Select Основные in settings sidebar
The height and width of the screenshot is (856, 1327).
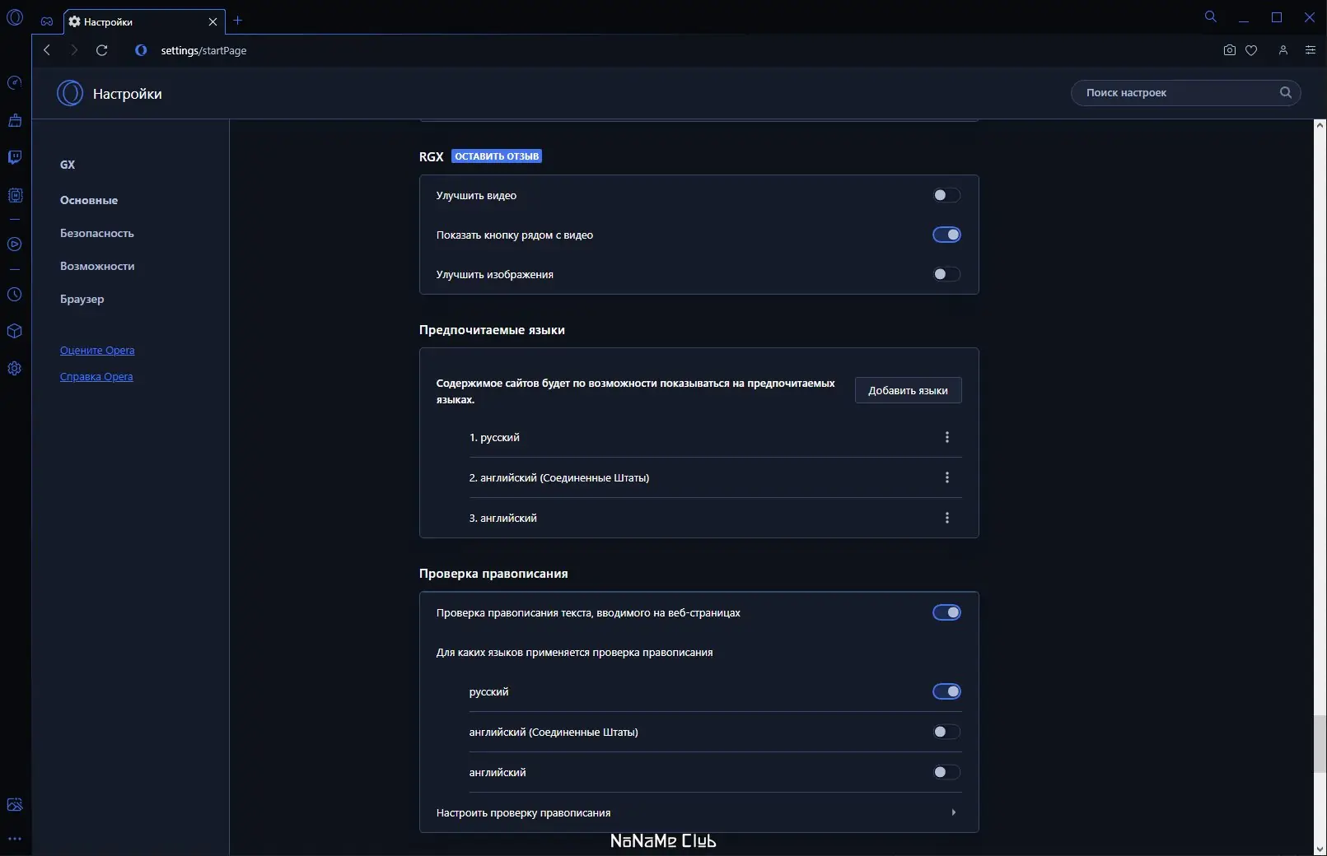(x=89, y=200)
